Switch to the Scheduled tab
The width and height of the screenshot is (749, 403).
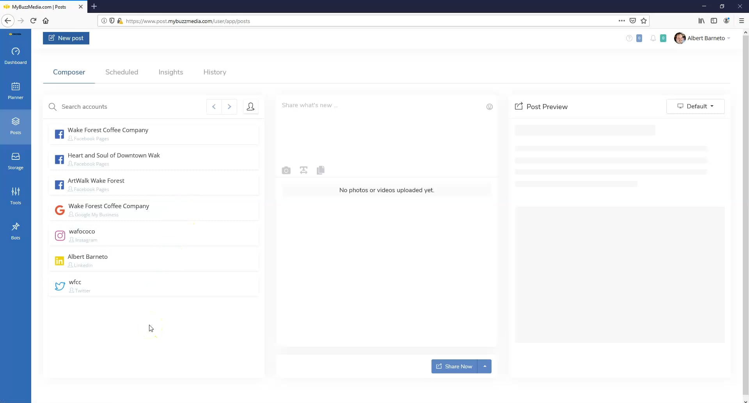click(x=122, y=72)
